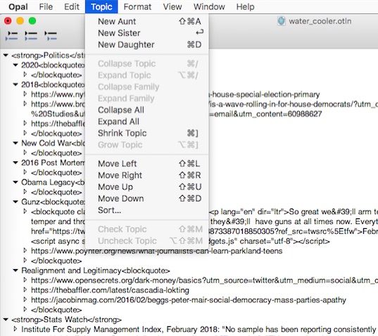
Task: Collapse the Realignment and Legitimacy topic
Action: click(15, 270)
